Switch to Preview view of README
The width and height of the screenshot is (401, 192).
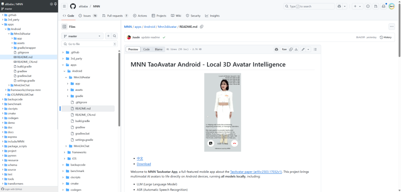[x=133, y=49]
